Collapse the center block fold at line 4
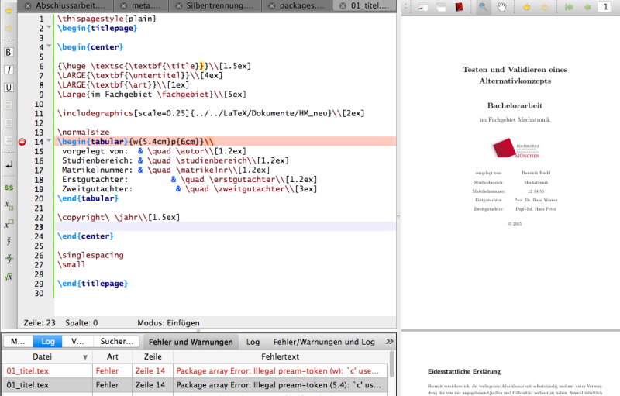 coord(49,46)
